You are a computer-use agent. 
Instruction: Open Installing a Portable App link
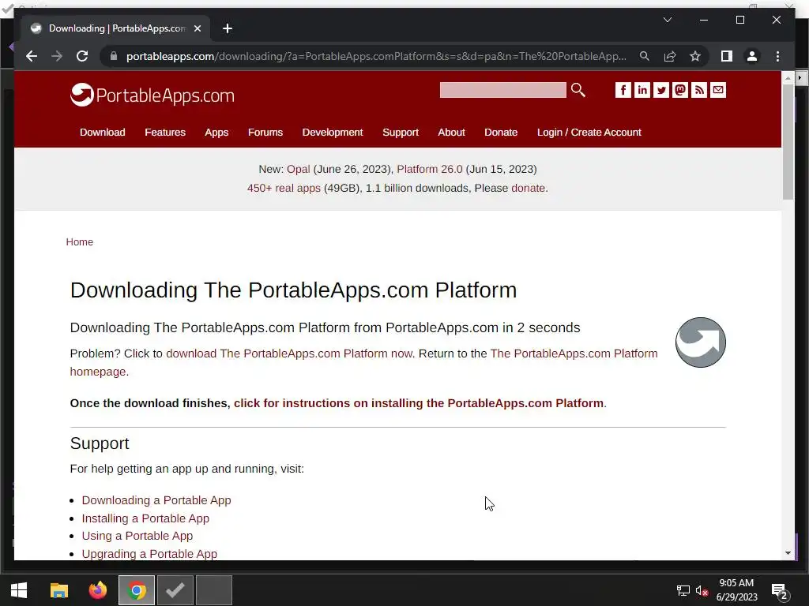pyautogui.click(x=145, y=518)
